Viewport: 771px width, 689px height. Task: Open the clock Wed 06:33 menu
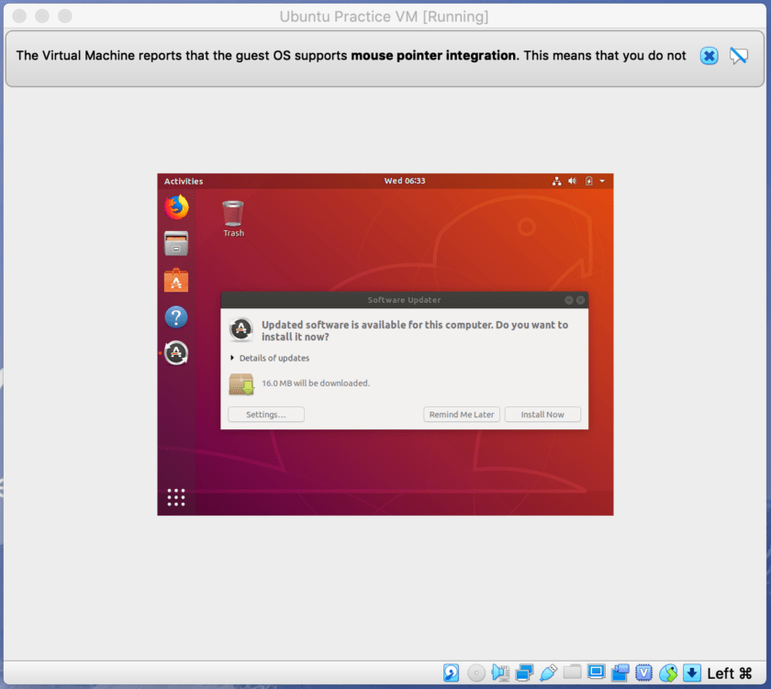click(x=405, y=181)
